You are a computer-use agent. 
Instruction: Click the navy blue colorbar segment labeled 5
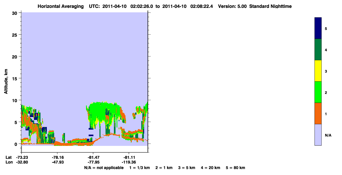point(318,28)
